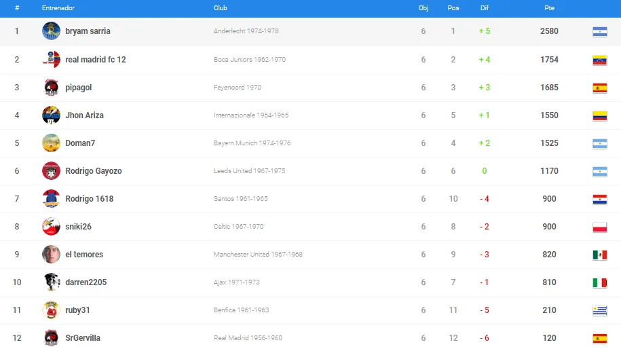Screen dimensions: 621x351
Task: Click club Santos 1961-1965
Action: (x=240, y=198)
